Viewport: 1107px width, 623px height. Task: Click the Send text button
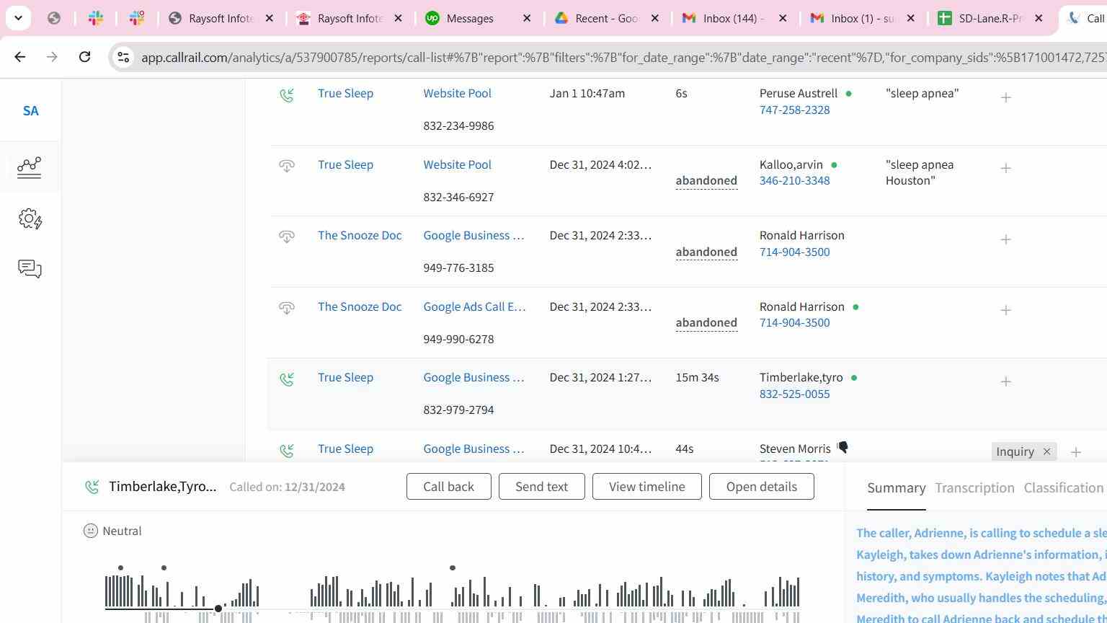pos(541,487)
